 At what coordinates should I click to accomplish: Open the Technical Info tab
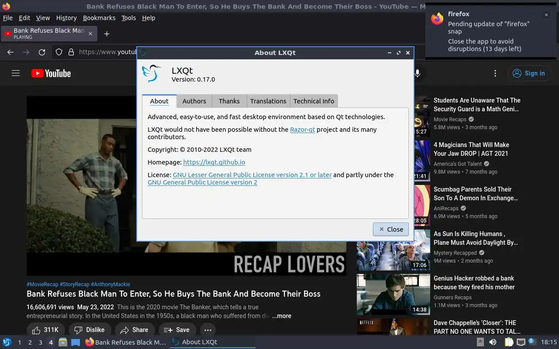(x=314, y=101)
